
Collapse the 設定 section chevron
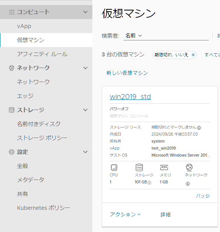pyautogui.click(x=85, y=152)
